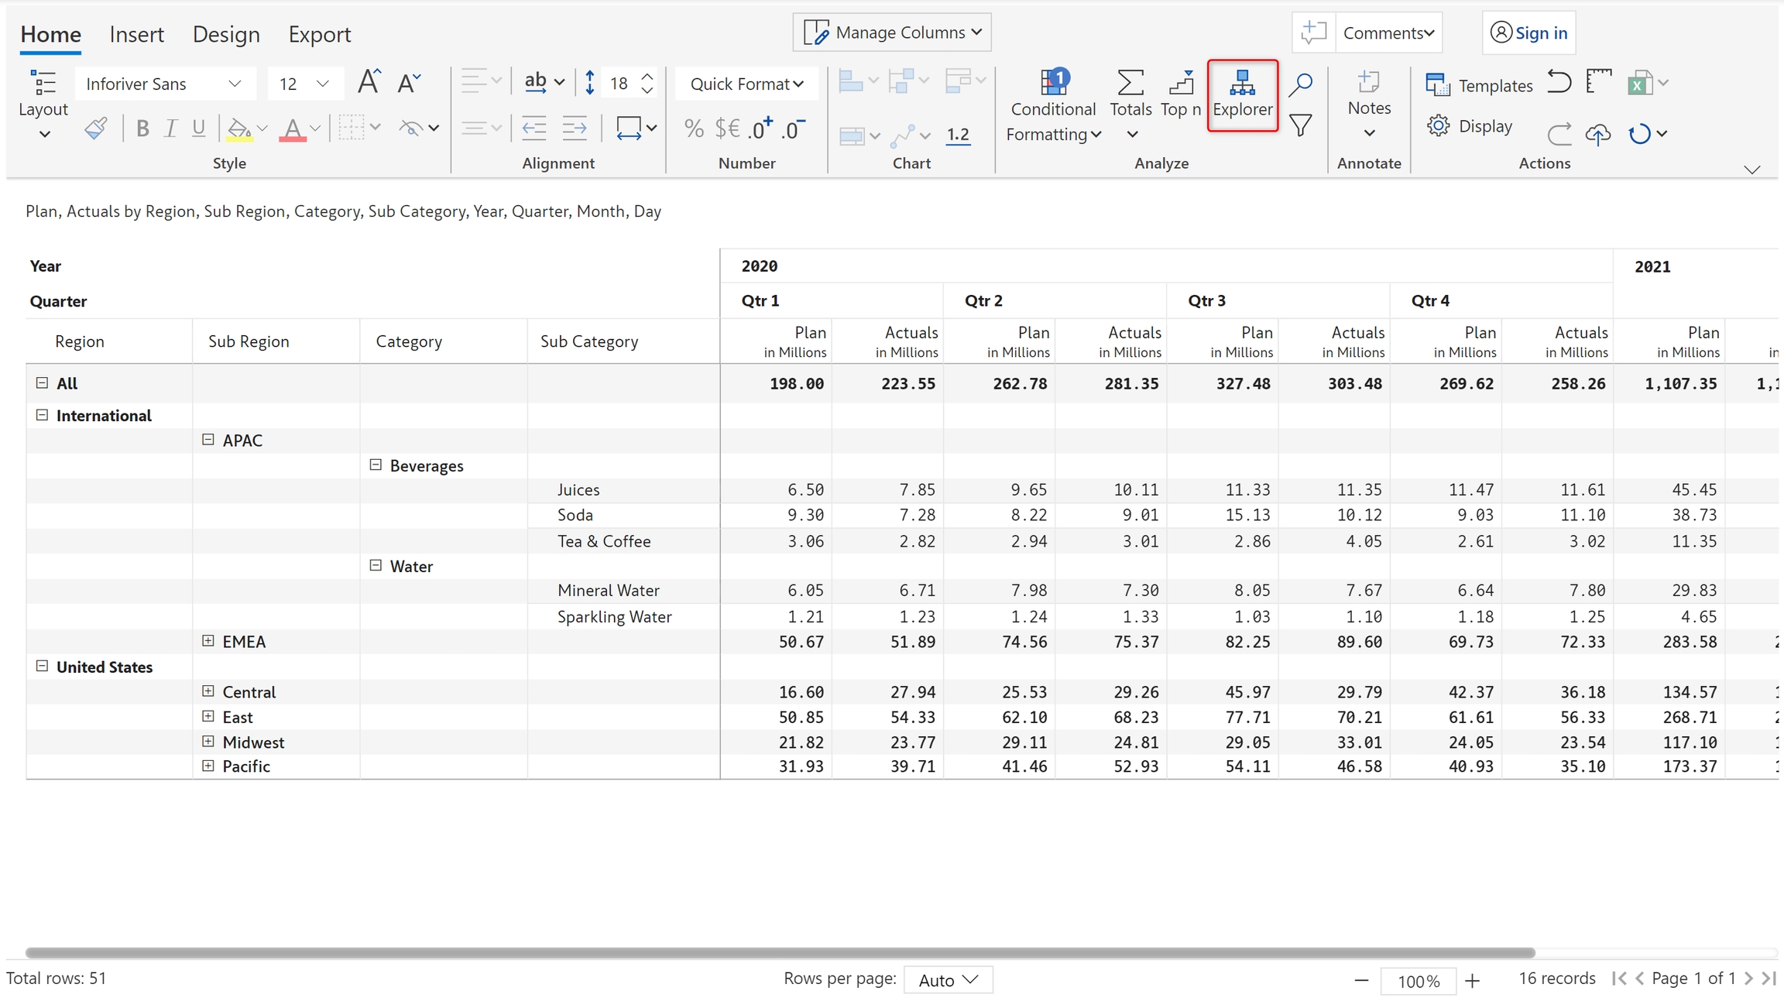Image resolution: width=1784 pixels, height=1001 pixels.
Task: Click the zoom percentage field
Action: pos(1418,981)
